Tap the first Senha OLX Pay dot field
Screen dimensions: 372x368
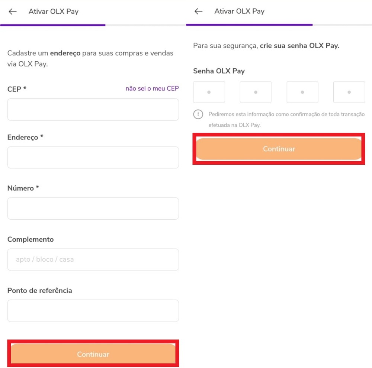click(209, 92)
